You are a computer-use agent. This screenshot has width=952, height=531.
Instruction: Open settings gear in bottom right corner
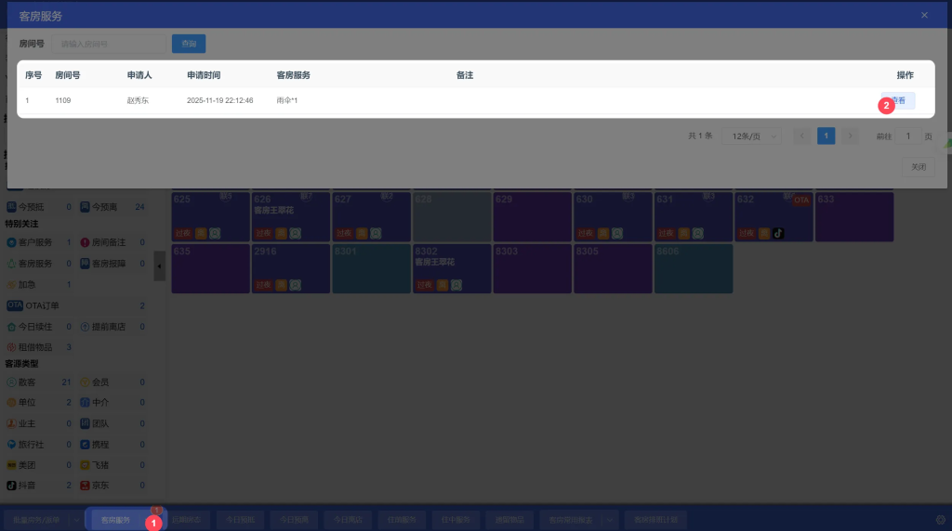point(940,520)
